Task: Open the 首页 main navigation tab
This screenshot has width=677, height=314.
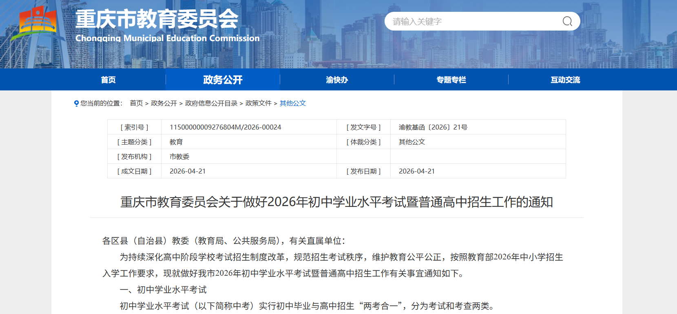Action: click(108, 80)
